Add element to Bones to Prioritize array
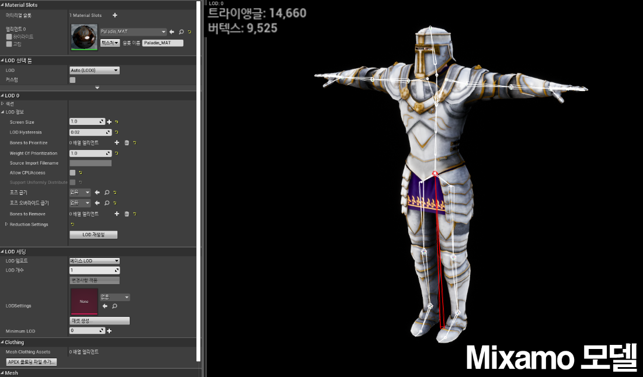The width and height of the screenshot is (643, 377). click(117, 142)
